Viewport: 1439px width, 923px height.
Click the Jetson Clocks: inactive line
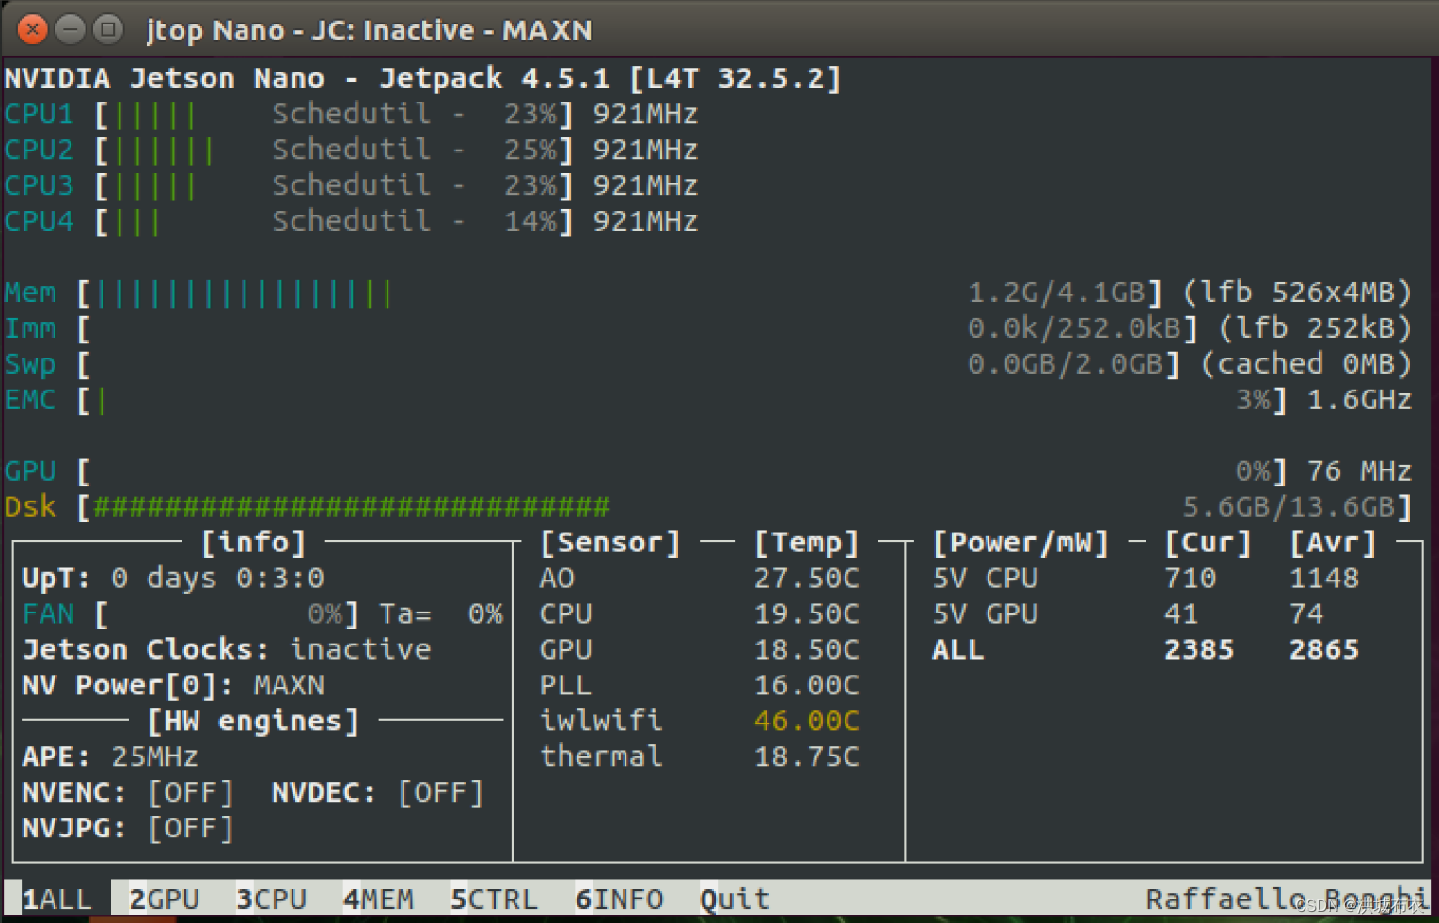pos(227,649)
